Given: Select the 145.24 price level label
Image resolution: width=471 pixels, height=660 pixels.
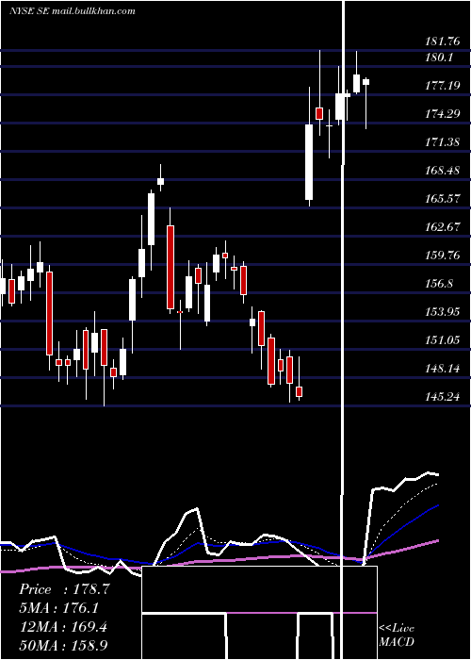Looking at the screenshot, I should point(442,397).
